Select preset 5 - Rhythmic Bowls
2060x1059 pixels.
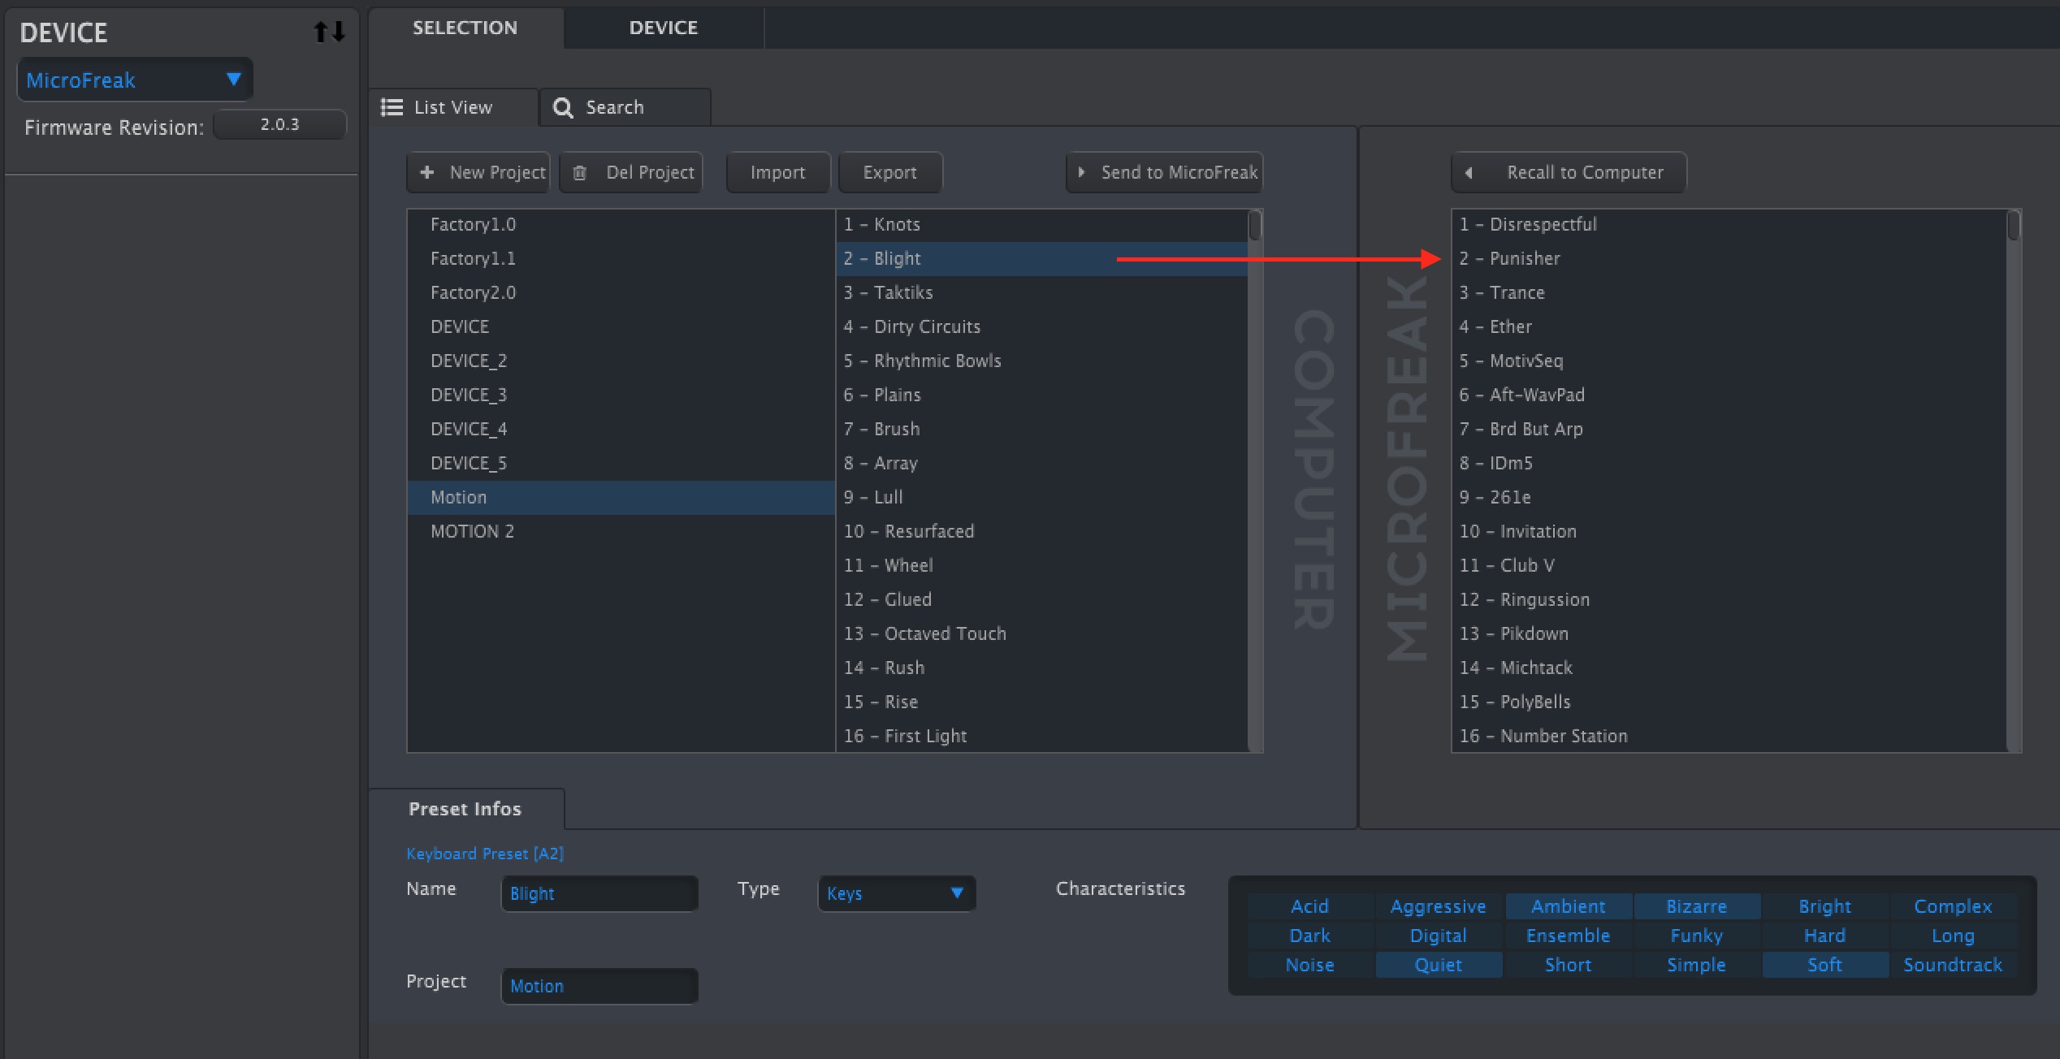(x=922, y=361)
